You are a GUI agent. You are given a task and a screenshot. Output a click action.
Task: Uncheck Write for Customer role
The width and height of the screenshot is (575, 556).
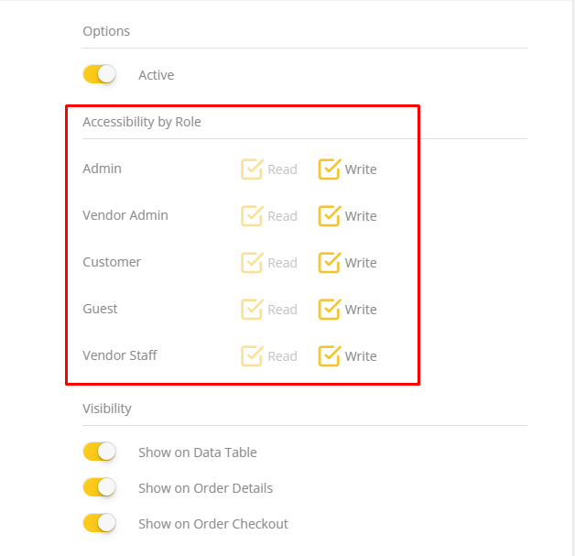coord(330,263)
